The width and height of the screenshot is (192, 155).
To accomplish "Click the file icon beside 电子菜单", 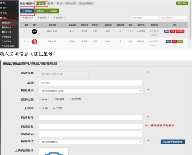I will [x=2, y=41].
